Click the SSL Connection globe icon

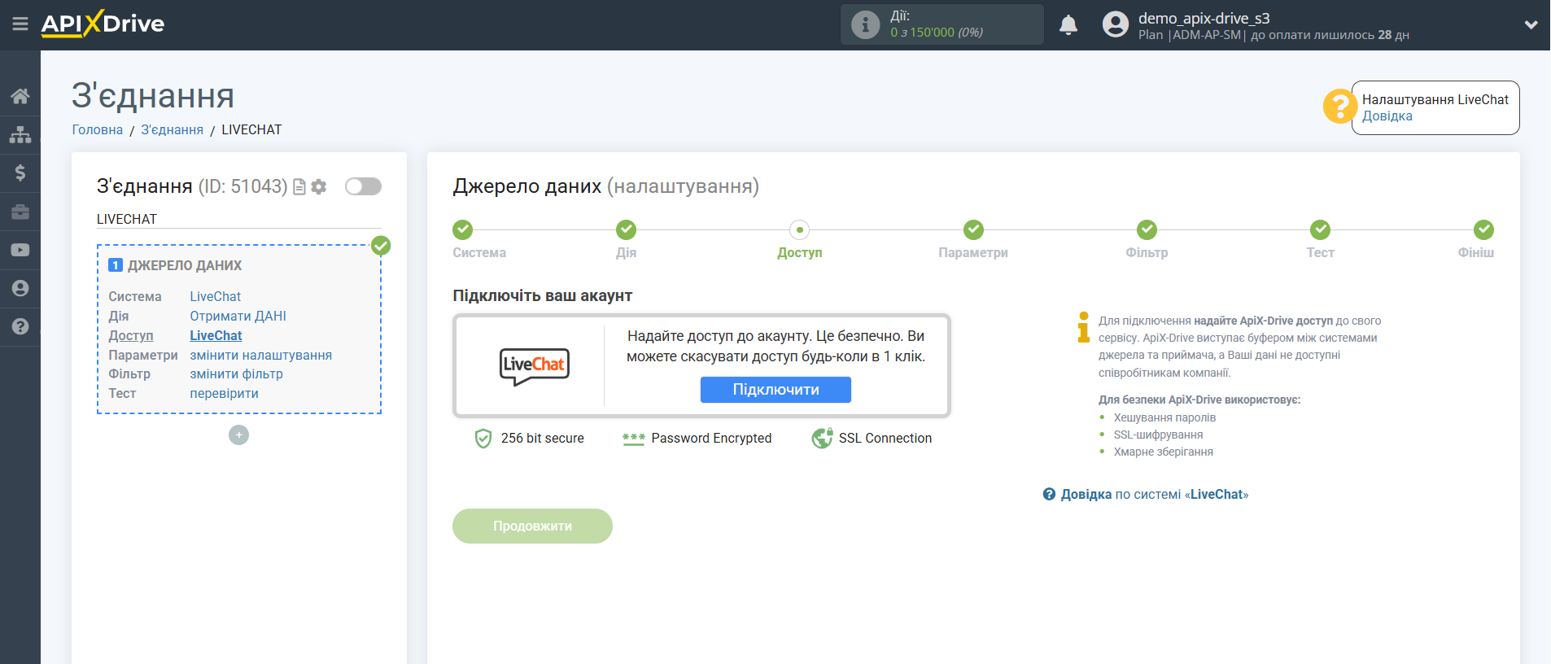(x=822, y=438)
